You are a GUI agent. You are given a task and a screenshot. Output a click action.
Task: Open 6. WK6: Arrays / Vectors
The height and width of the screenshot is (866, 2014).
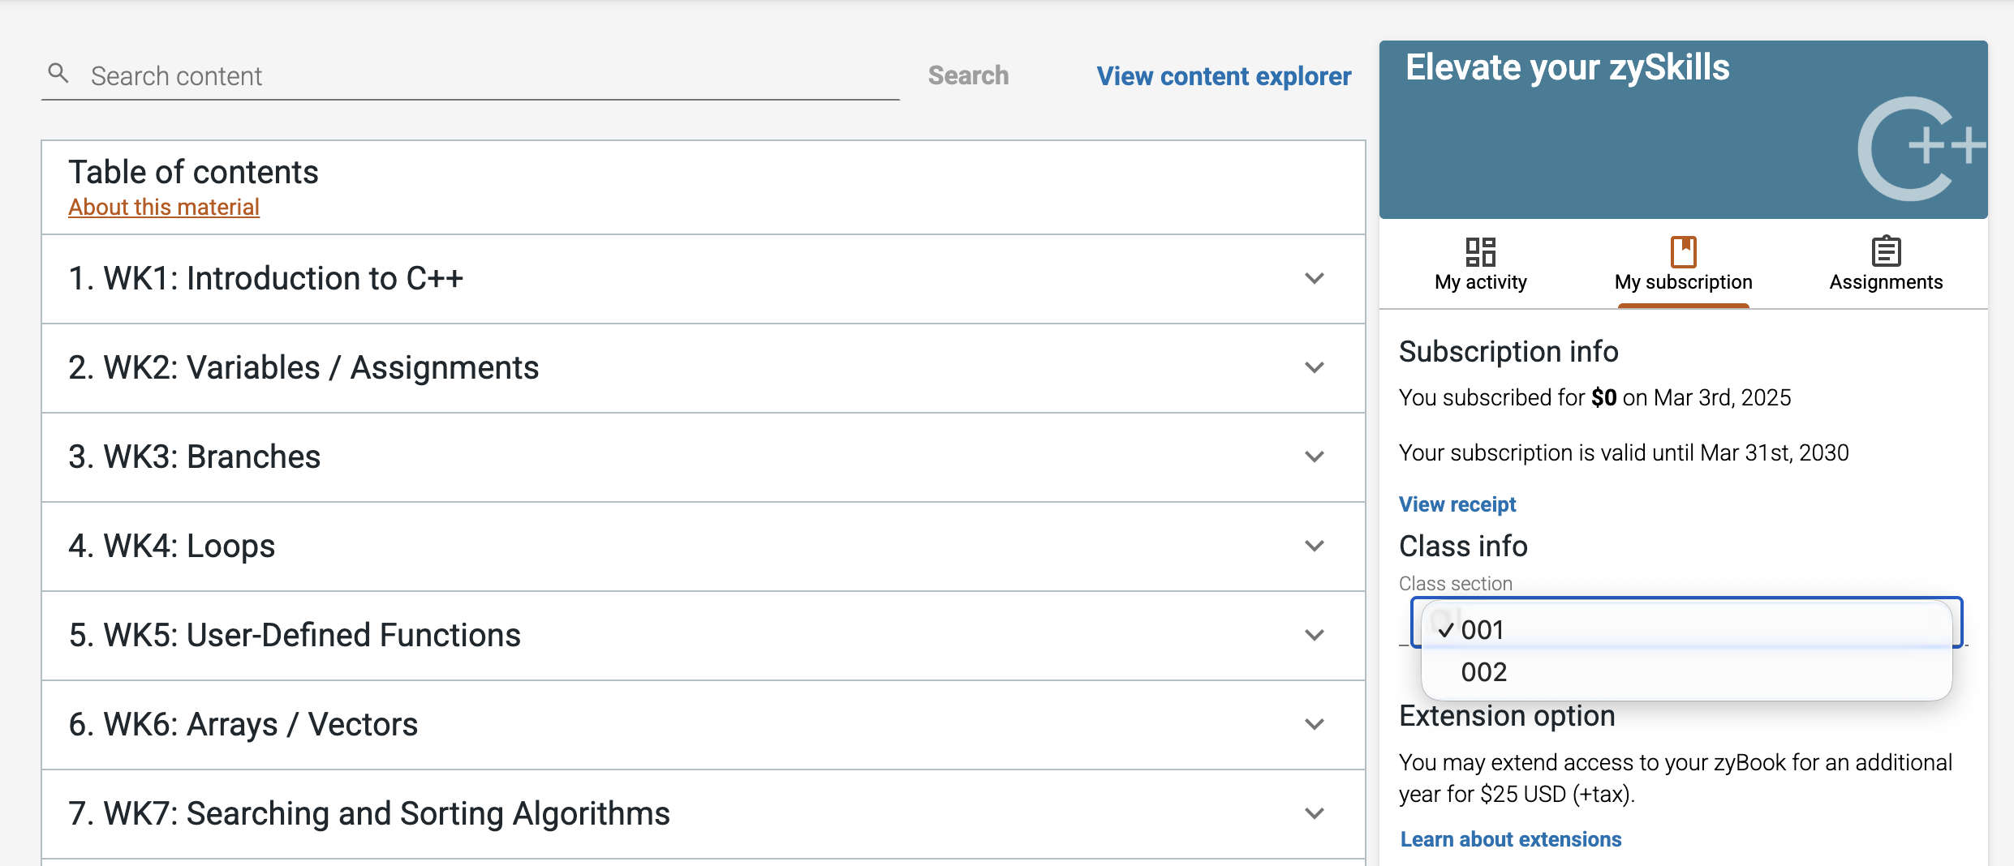pyautogui.click(x=703, y=725)
